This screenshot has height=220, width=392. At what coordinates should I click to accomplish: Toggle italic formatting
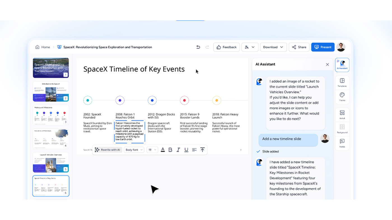pos(178,150)
